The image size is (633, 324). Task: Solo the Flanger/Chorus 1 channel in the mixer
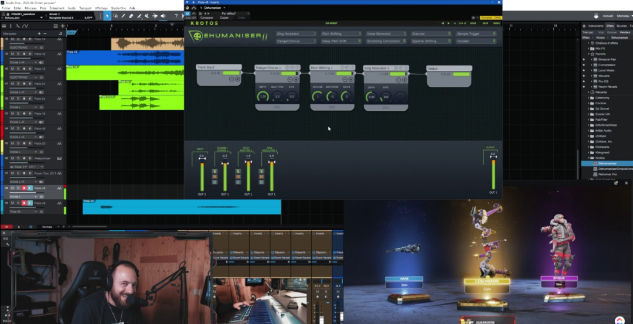point(215,171)
